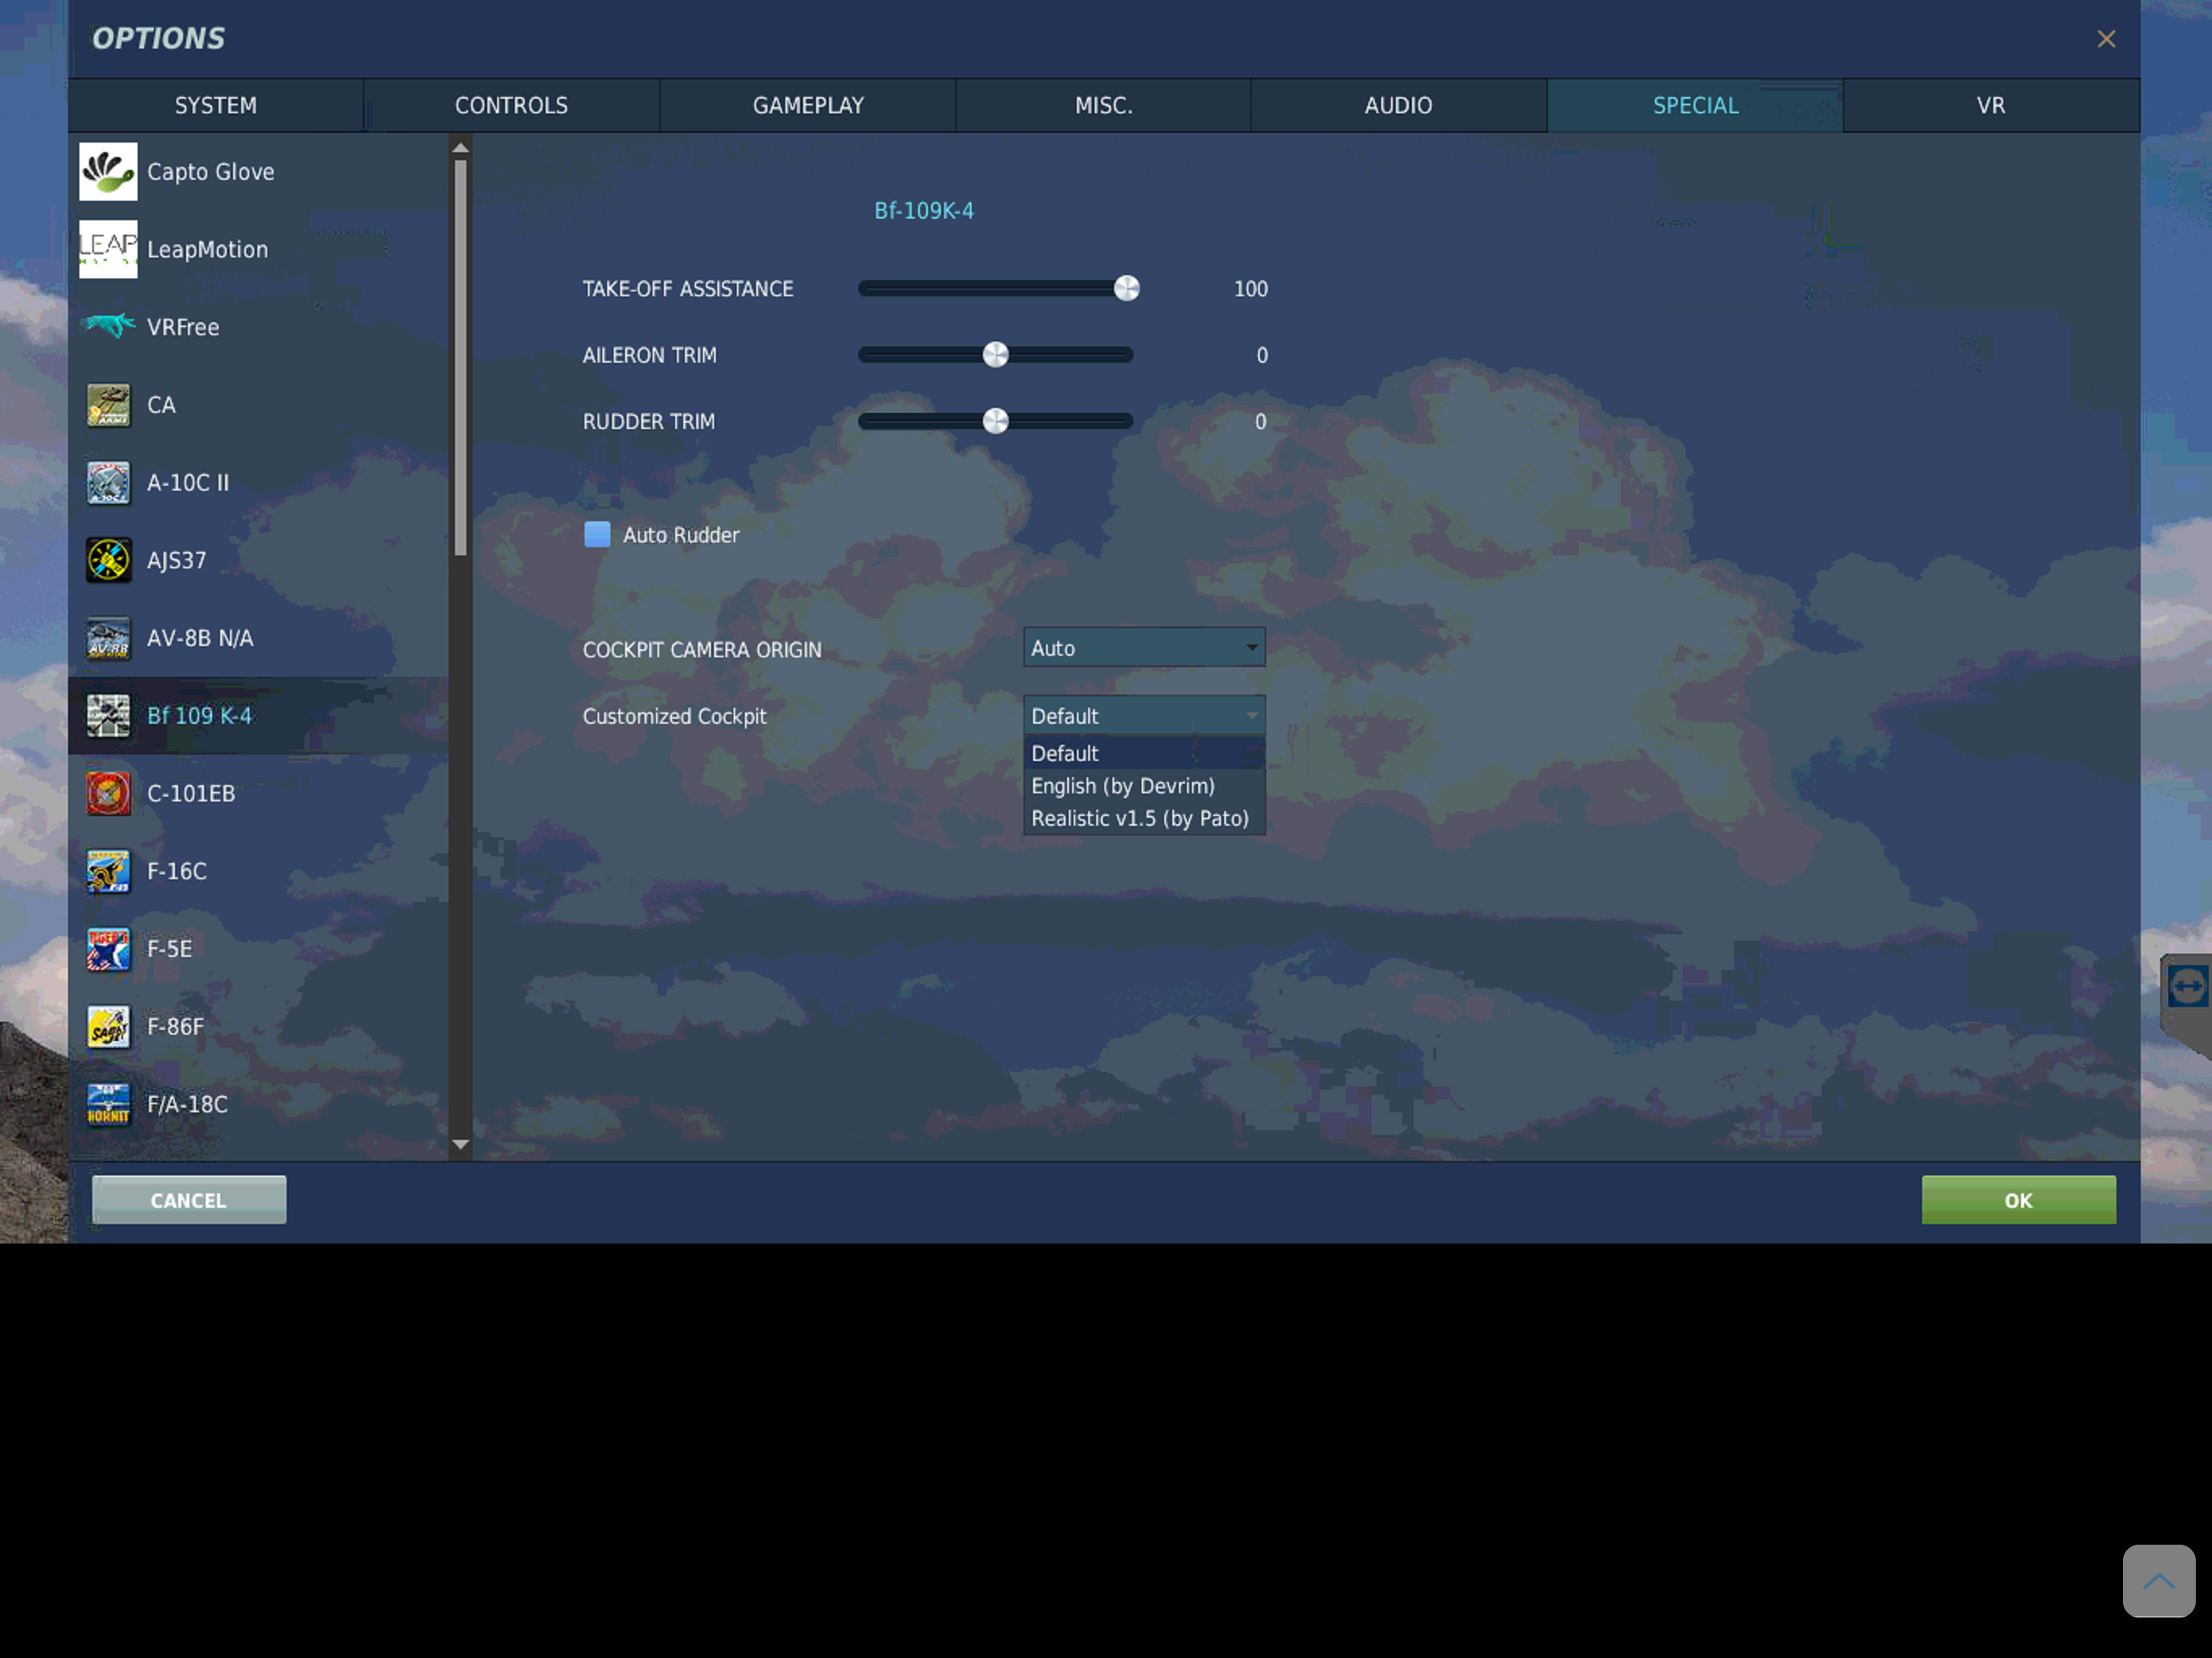Collapse the Customized Cockpit dropdown
Screen dimensions: 2212x1658
1144,716
